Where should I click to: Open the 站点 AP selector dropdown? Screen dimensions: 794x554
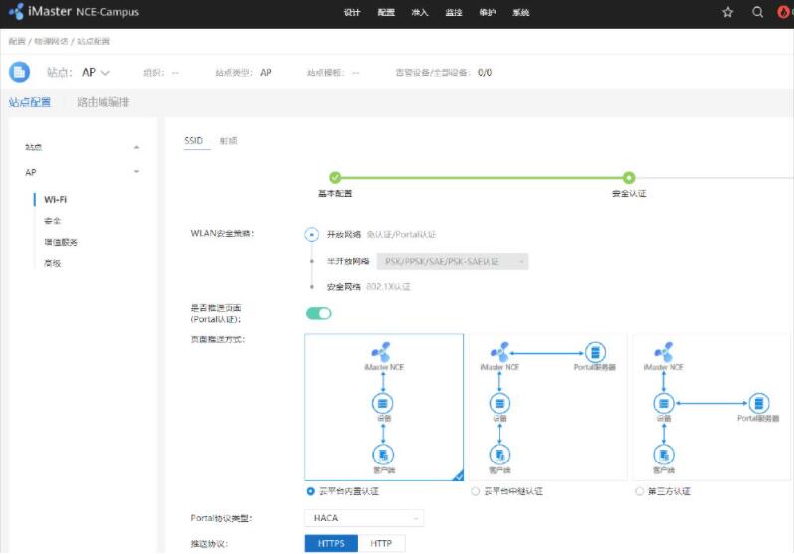coord(97,72)
